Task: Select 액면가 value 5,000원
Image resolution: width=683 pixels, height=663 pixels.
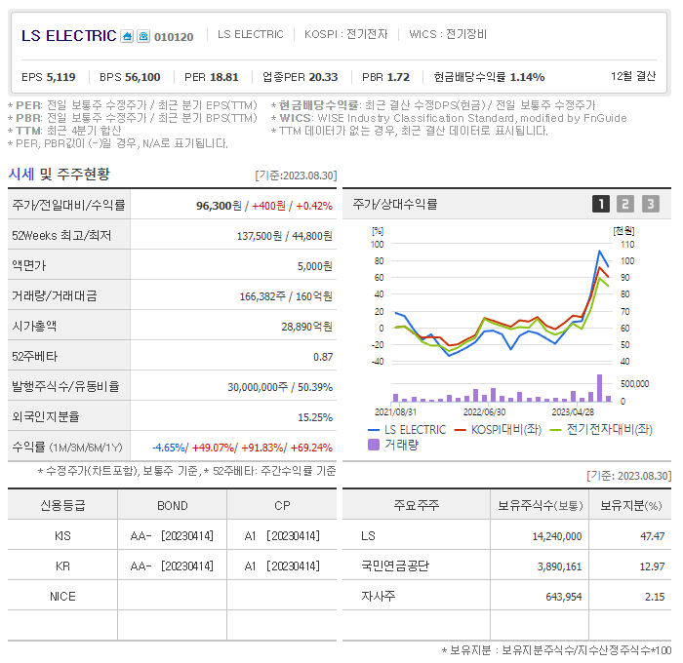Action: (x=315, y=266)
